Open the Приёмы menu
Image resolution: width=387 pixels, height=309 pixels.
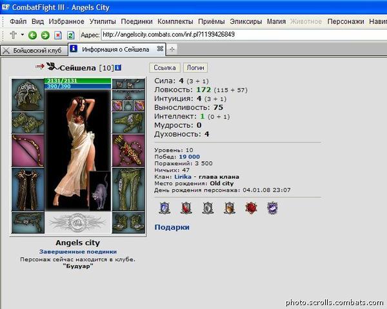pos(212,21)
